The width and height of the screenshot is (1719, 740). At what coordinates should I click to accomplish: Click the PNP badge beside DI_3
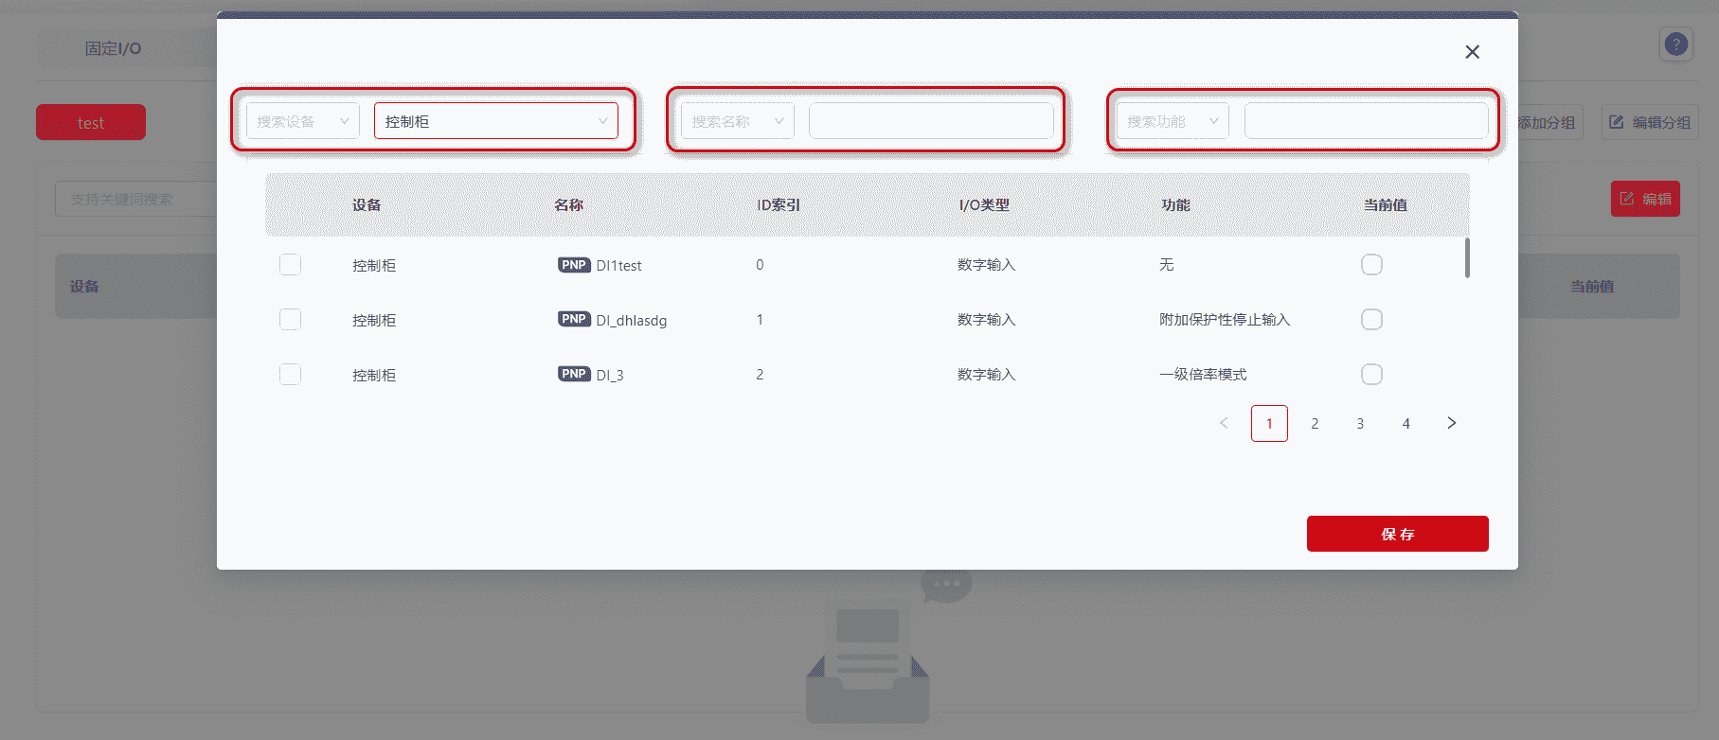click(574, 375)
